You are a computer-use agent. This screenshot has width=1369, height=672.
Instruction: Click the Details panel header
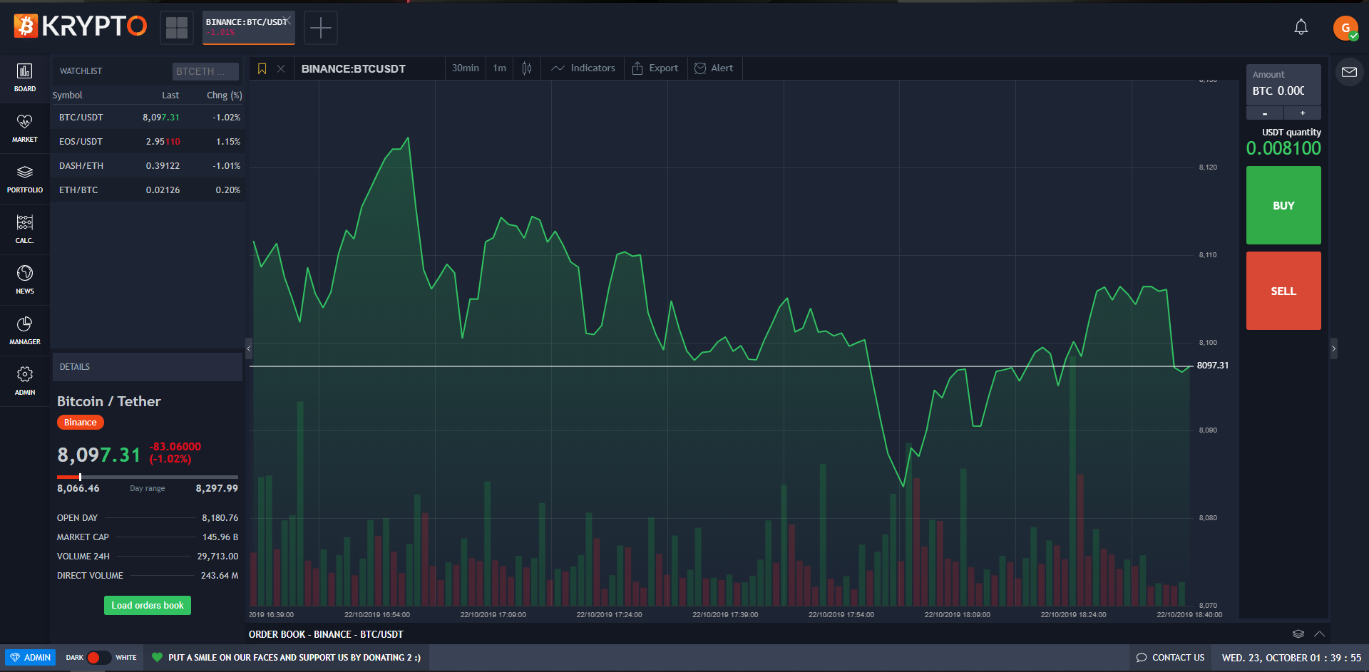click(147, 367)
